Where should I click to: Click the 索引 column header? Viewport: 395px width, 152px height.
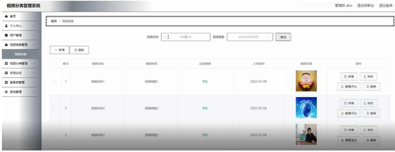[x=66, y=64]
